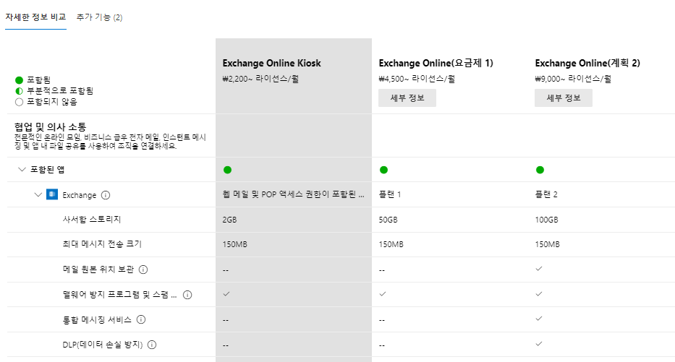Screen dimensions: 675x362
Task: Click green included dot in 요금제 1 column
Action: tap(384, 170)
